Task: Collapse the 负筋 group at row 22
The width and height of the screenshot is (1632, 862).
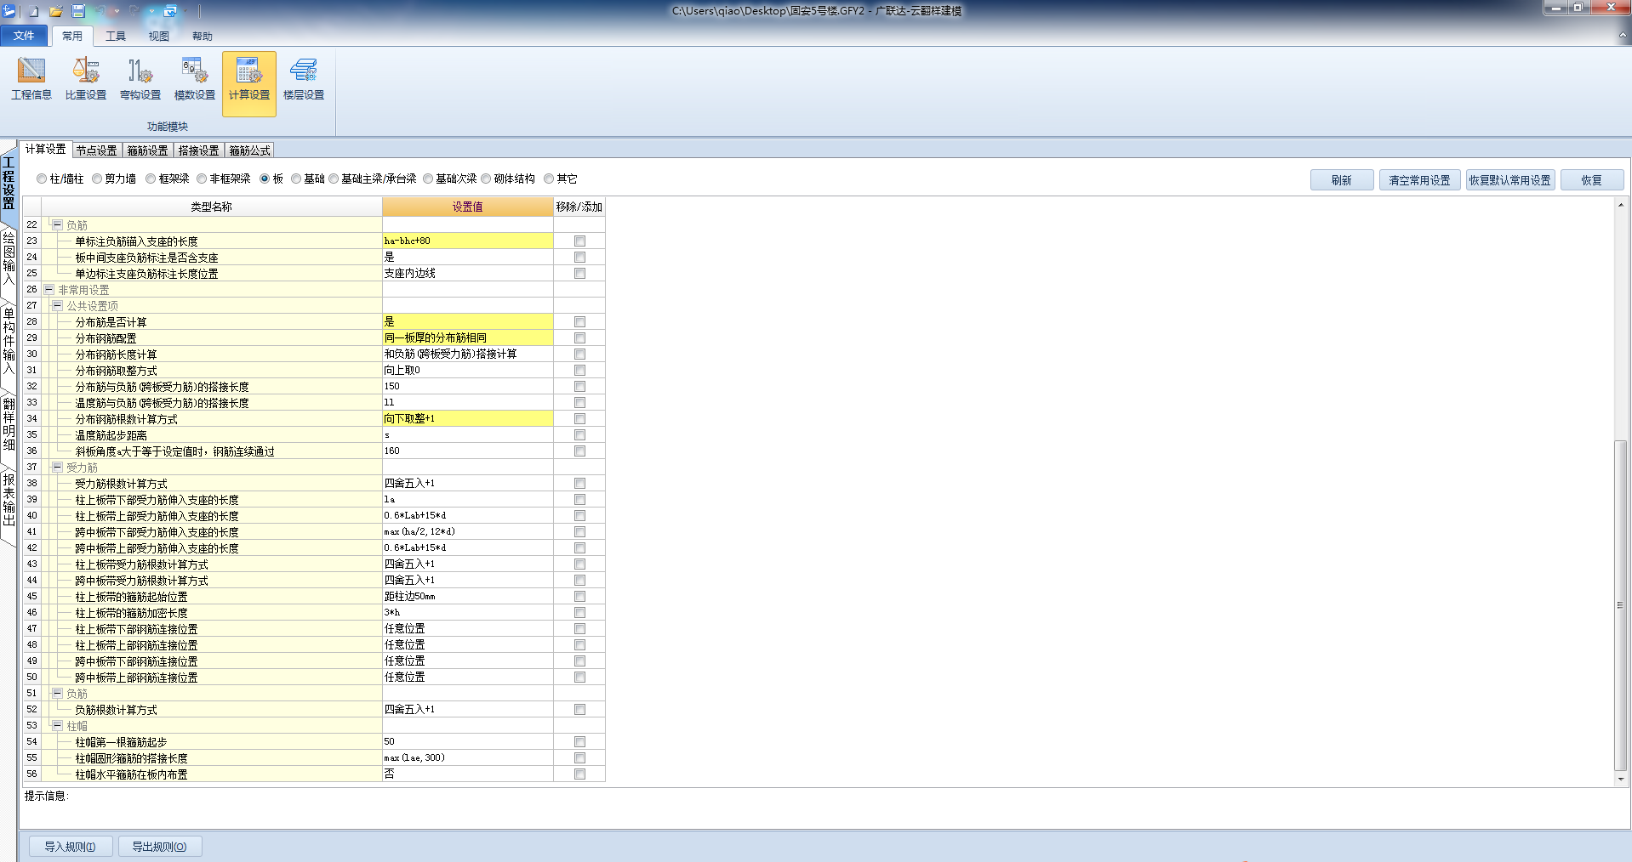Action: (58, 224)
